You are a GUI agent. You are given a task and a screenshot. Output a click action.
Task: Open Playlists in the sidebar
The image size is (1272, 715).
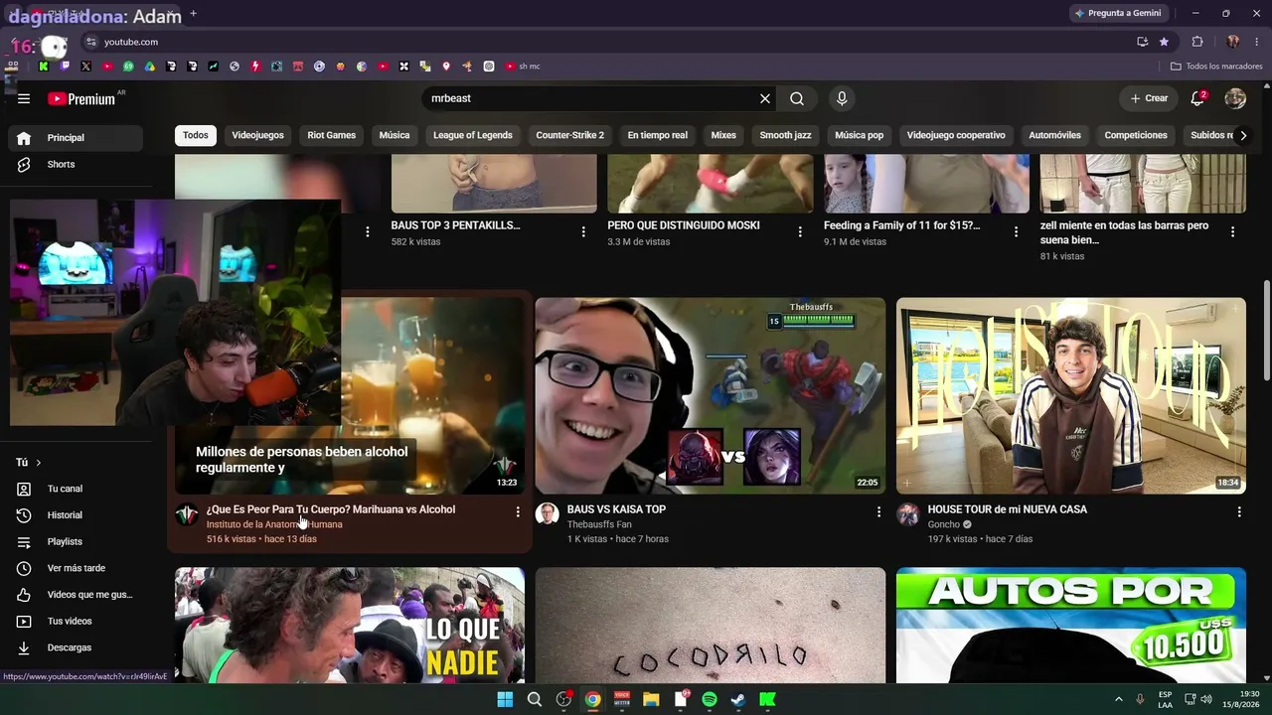point(76,541)
